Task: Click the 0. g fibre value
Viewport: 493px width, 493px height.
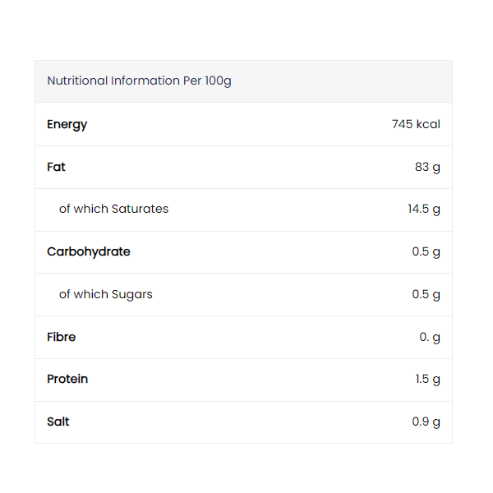Action: coord(430,337)
